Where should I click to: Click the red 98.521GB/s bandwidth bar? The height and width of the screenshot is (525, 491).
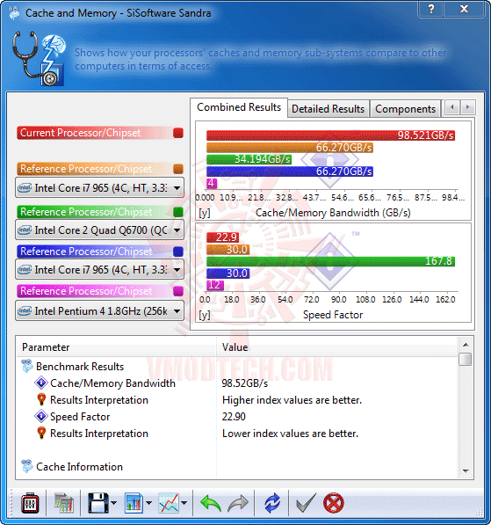[330, 135]
